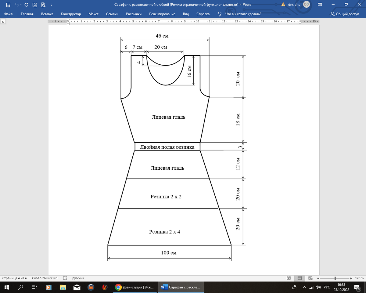Viewport: 366px width, 293px height.
Task: Open the notification center with 4 badge
Action: coord(358,287)
